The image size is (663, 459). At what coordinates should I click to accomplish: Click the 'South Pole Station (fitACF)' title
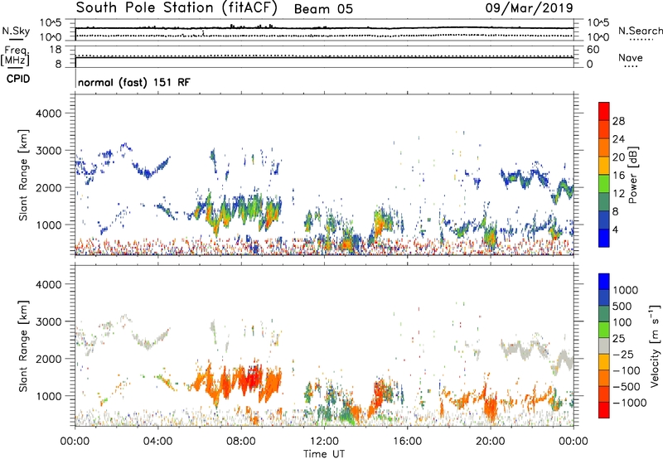point(177,7)
